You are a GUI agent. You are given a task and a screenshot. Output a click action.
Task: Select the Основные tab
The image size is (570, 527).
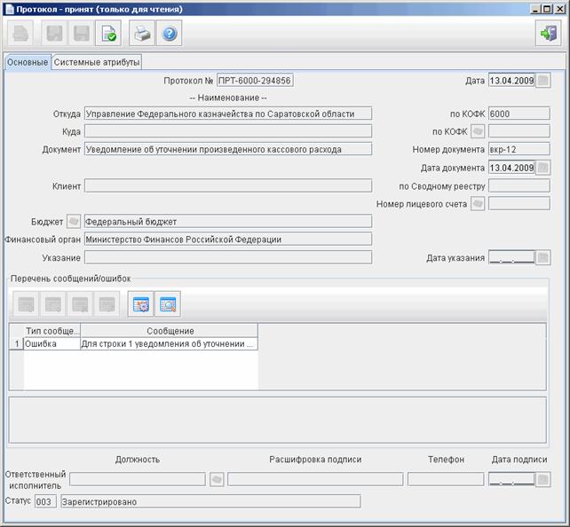pyautogui.click(x=28, y=62)
